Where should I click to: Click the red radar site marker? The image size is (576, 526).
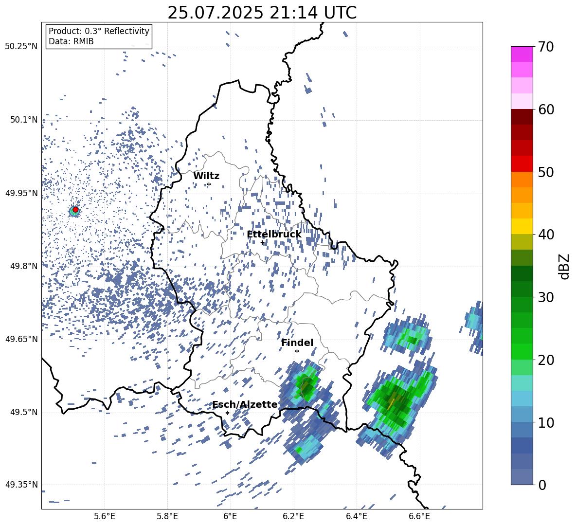[75, 210]
